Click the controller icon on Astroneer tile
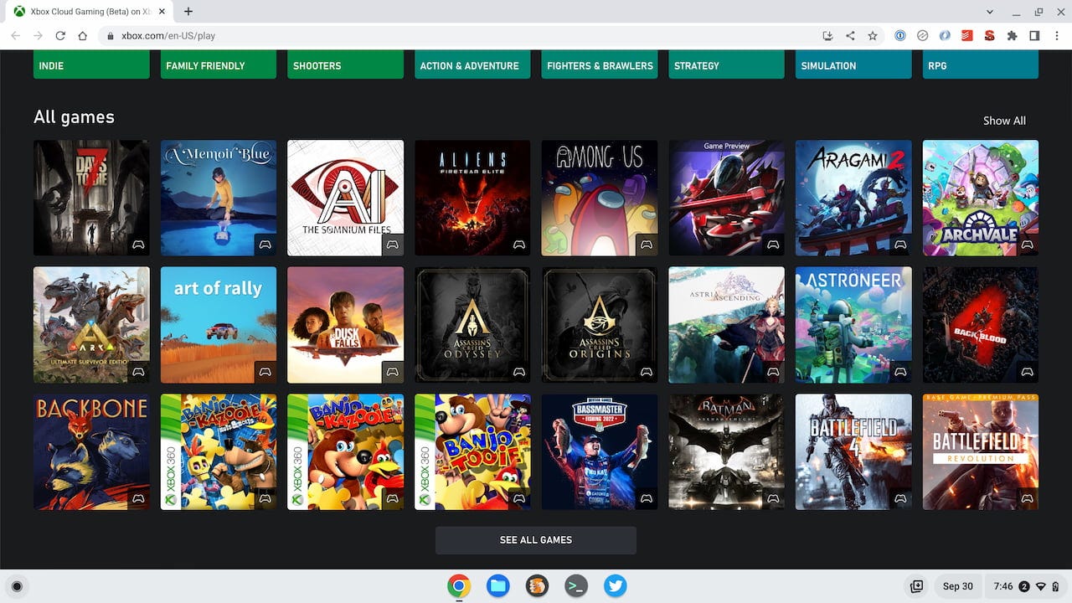The width and height of the screenshot is (1072, 603). point(900,372)
